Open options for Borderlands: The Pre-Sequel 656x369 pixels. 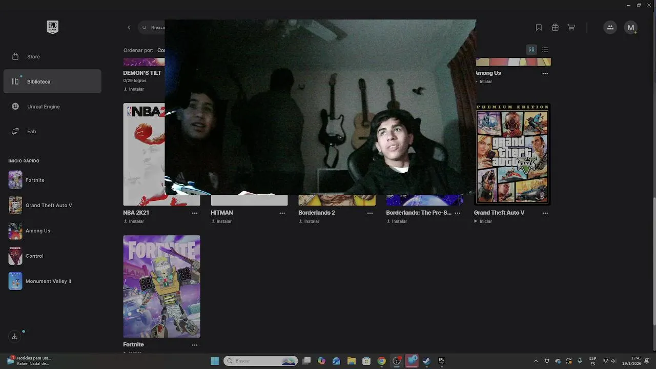pyautogui.click(x=458, y=213)
